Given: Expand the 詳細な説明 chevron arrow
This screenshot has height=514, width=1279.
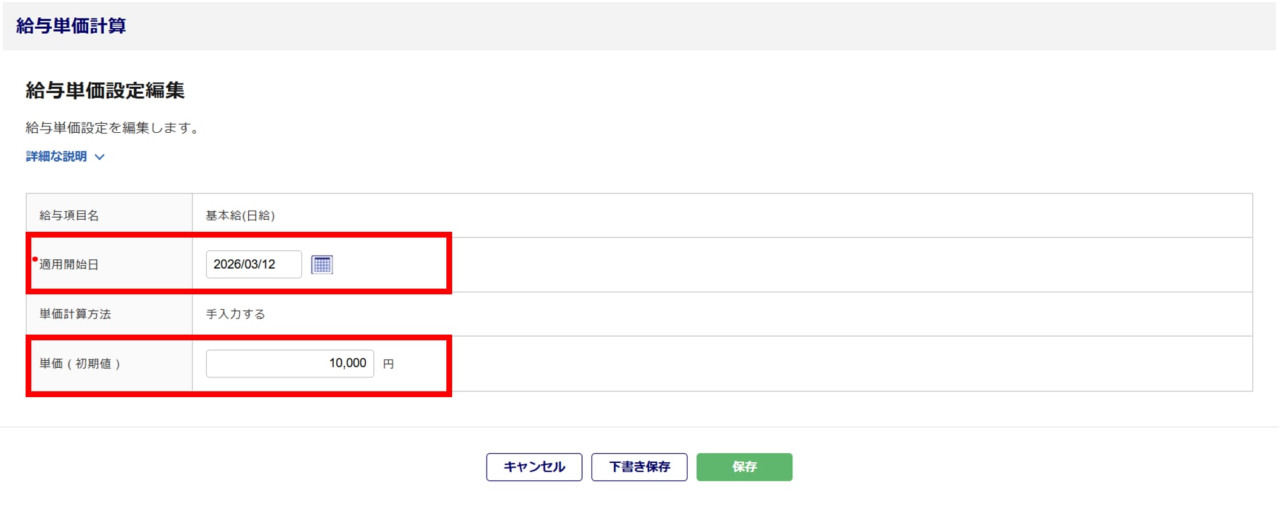Looking at the screenshot, I should 100,157.
